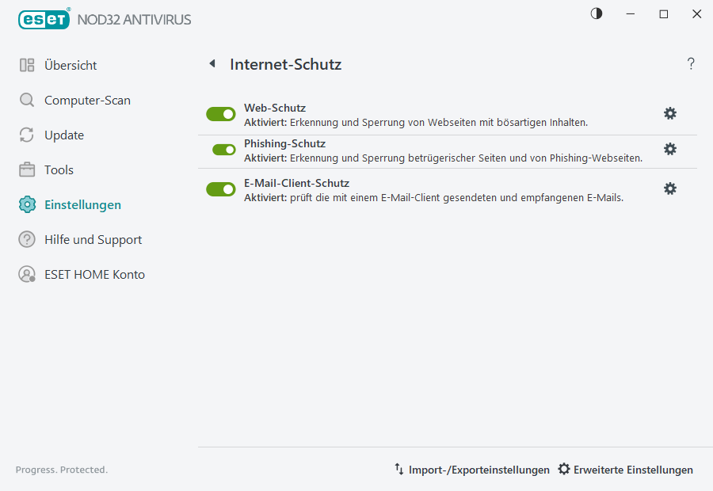Collapse Internet-Schutz with the back arrow
The width and height of the screenshot is (713, 491).
(x=212, y=63)
